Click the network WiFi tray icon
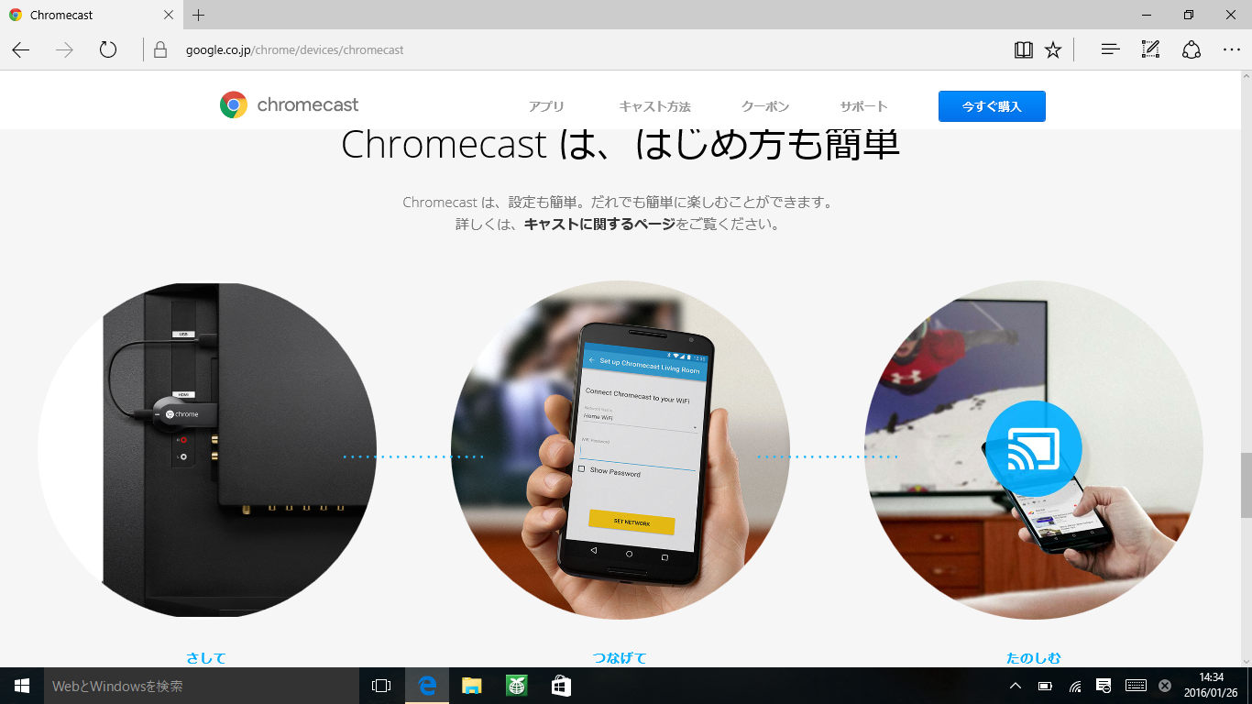1252x704 pixels. (x=1075, y=686)
